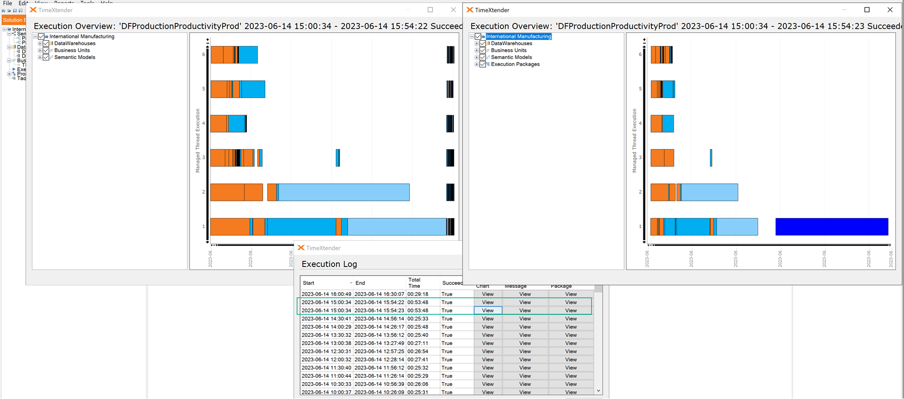Open the partially hidden Edit menu
The width and height of the screenshot is (904, 399).
click(23, 3)
